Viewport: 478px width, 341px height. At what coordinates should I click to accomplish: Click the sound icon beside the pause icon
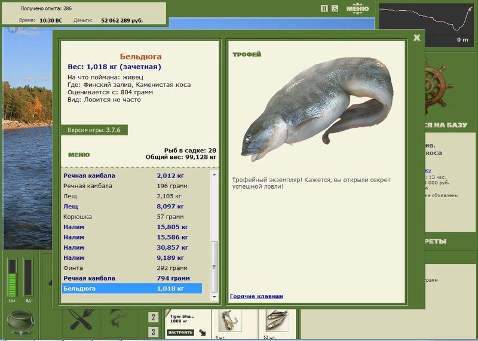tap(335, 8)
